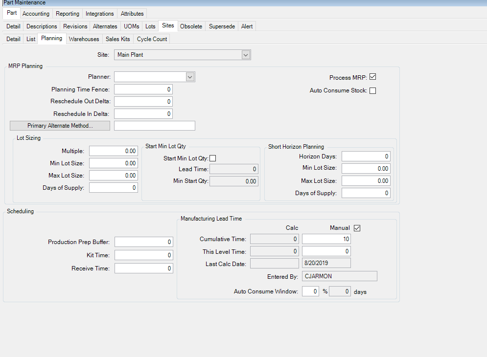
Task: Click the Reschedule Out Delta field
Action: pos(143,102)
